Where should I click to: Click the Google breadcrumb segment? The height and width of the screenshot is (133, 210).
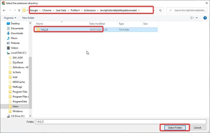34,10
